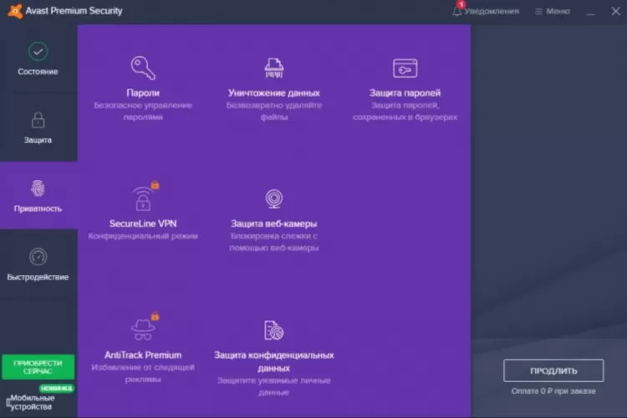
Task: Click the Безопасное управление паролями description
Action: coord(143,111)
